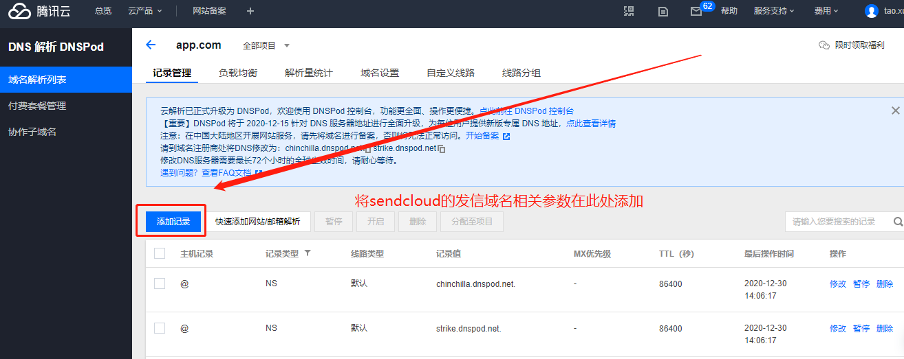Toggle the select-all checkbox in table header

[x=160, y=253]
